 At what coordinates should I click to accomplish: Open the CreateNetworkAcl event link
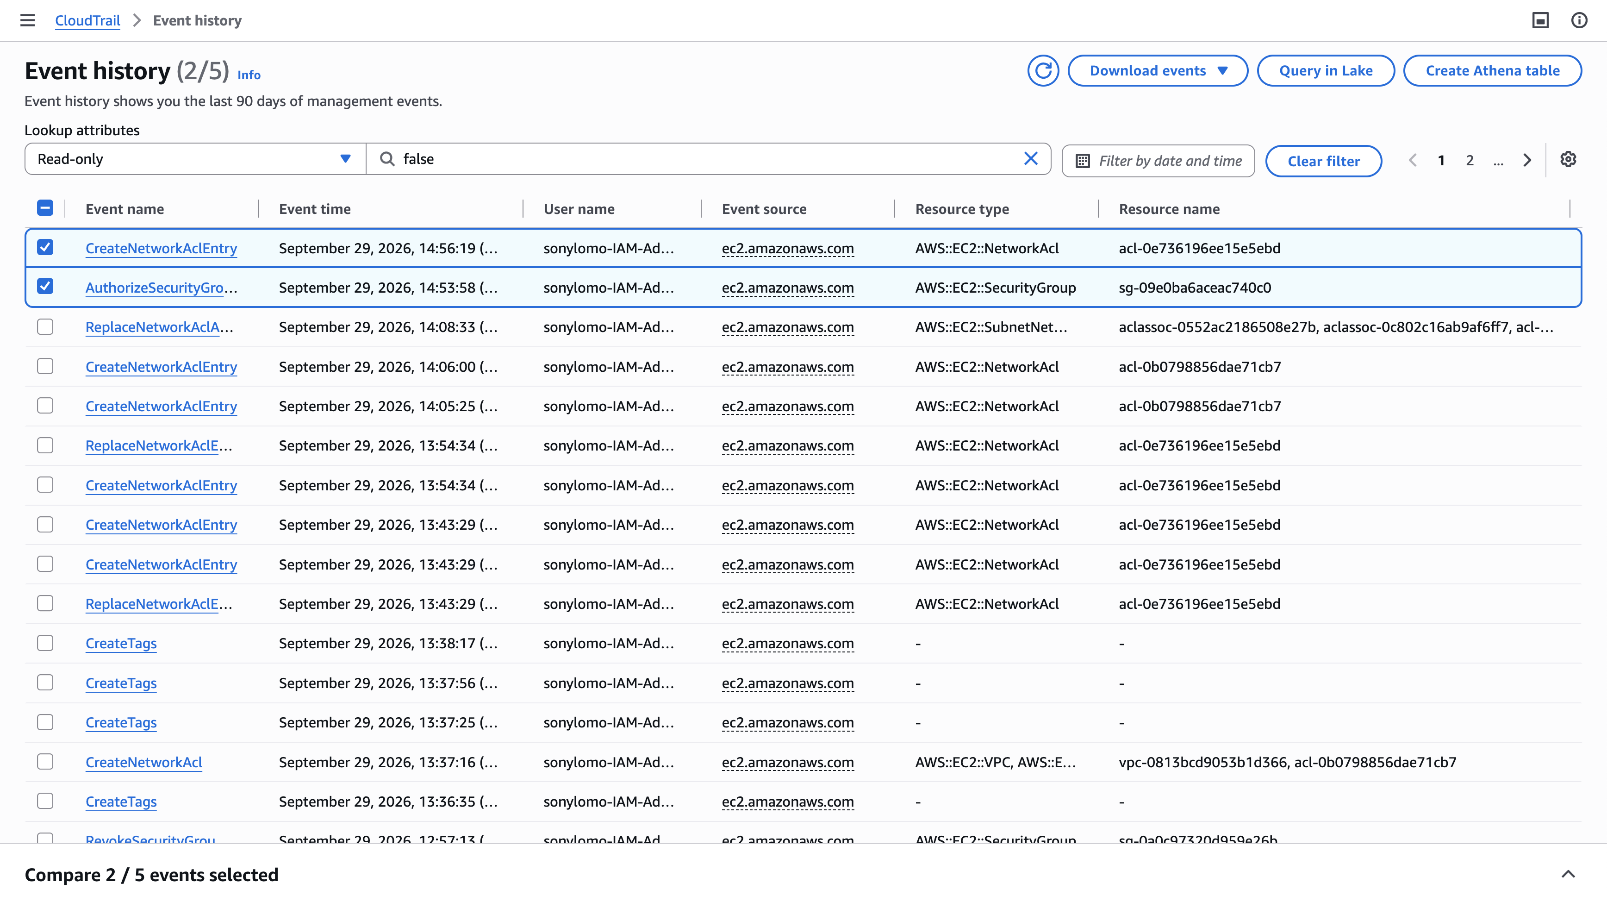[x=143, y=762]
